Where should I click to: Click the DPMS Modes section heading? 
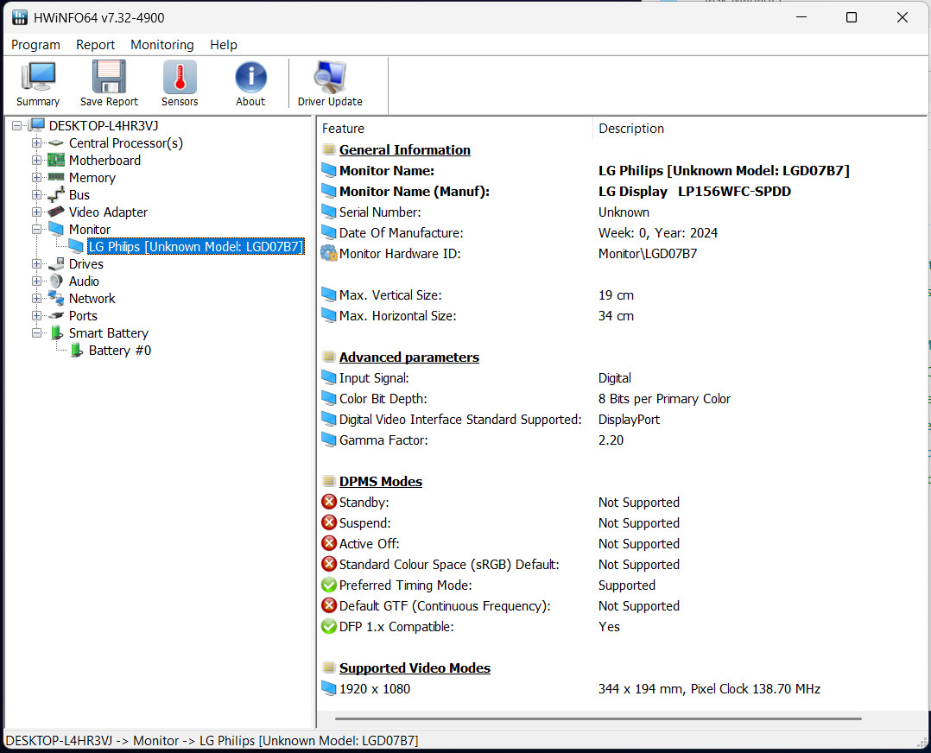(x=381, y=482)
